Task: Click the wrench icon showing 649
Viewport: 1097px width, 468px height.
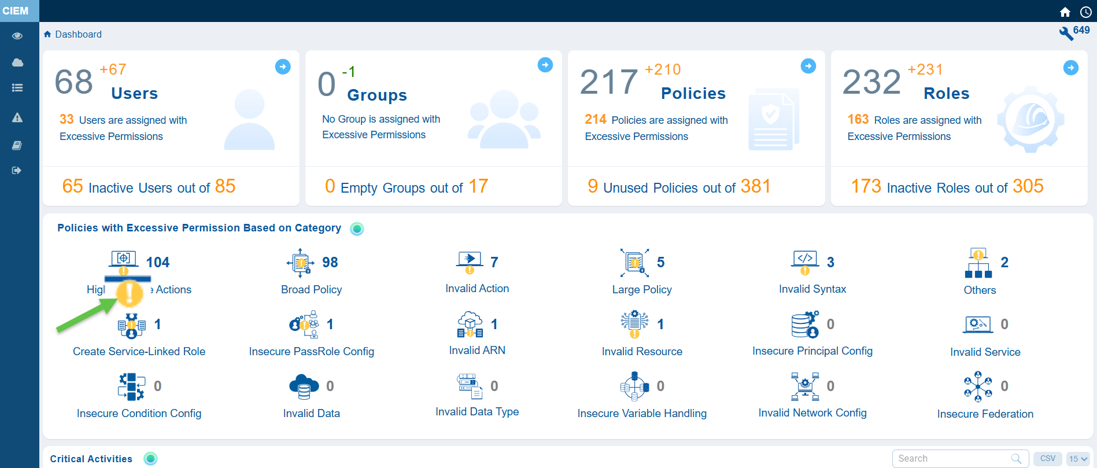Action: tap(1066, 33)
